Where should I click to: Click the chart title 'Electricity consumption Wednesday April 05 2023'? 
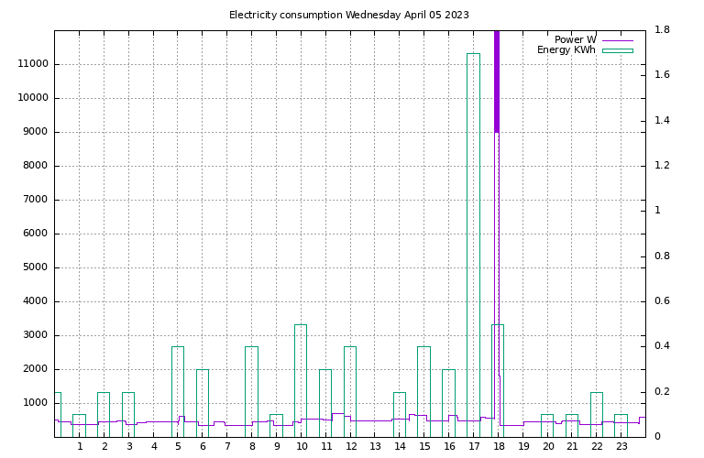(349, 15)
